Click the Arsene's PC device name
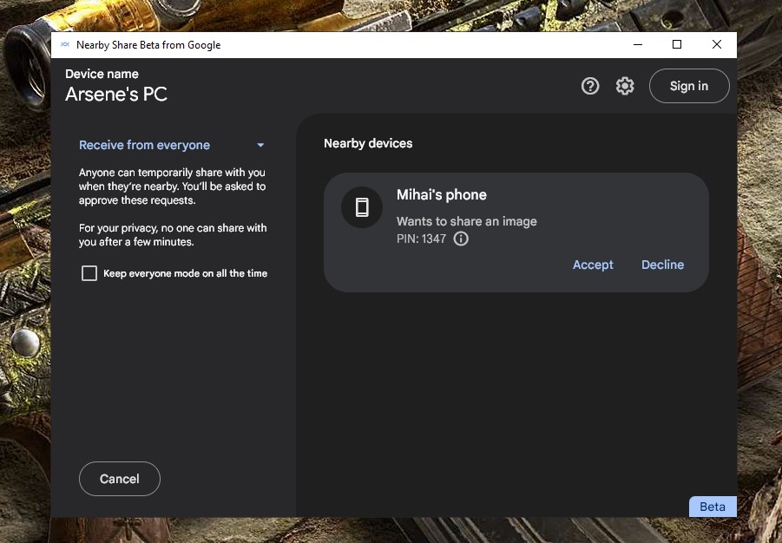 tap(116, 95)
